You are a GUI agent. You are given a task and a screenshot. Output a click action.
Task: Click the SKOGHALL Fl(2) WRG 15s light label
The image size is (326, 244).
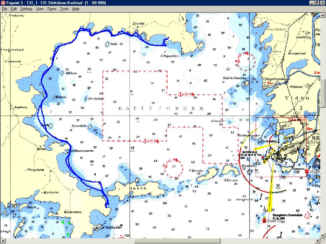250,155
